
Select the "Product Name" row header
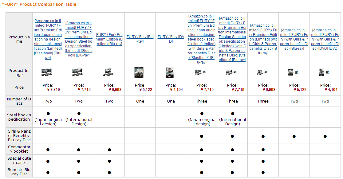coord(19,39)
